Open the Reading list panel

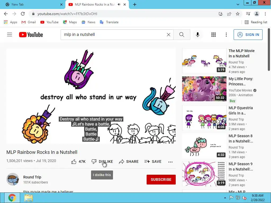(x=256, y=22)
